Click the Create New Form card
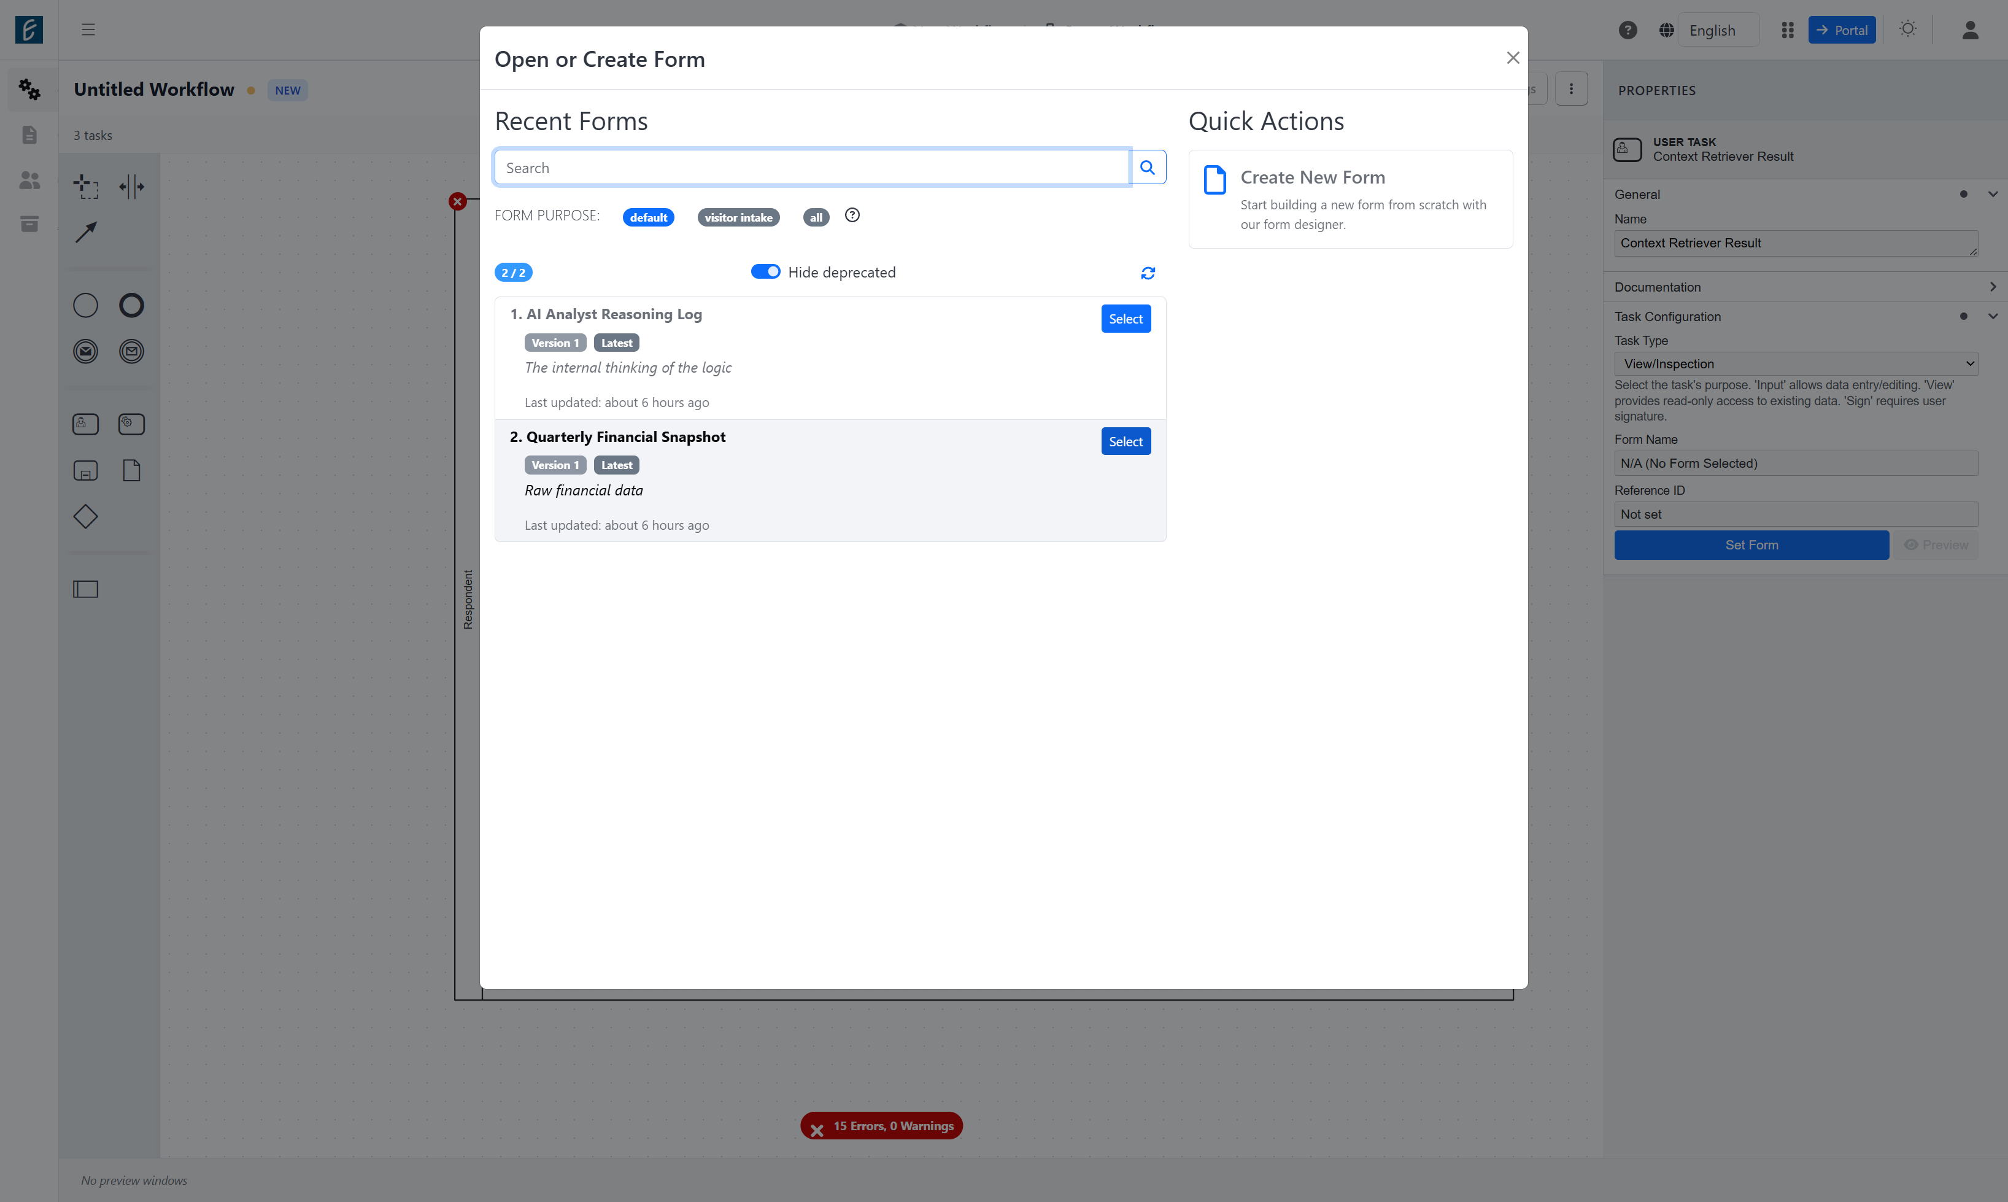 [1351, 200]
